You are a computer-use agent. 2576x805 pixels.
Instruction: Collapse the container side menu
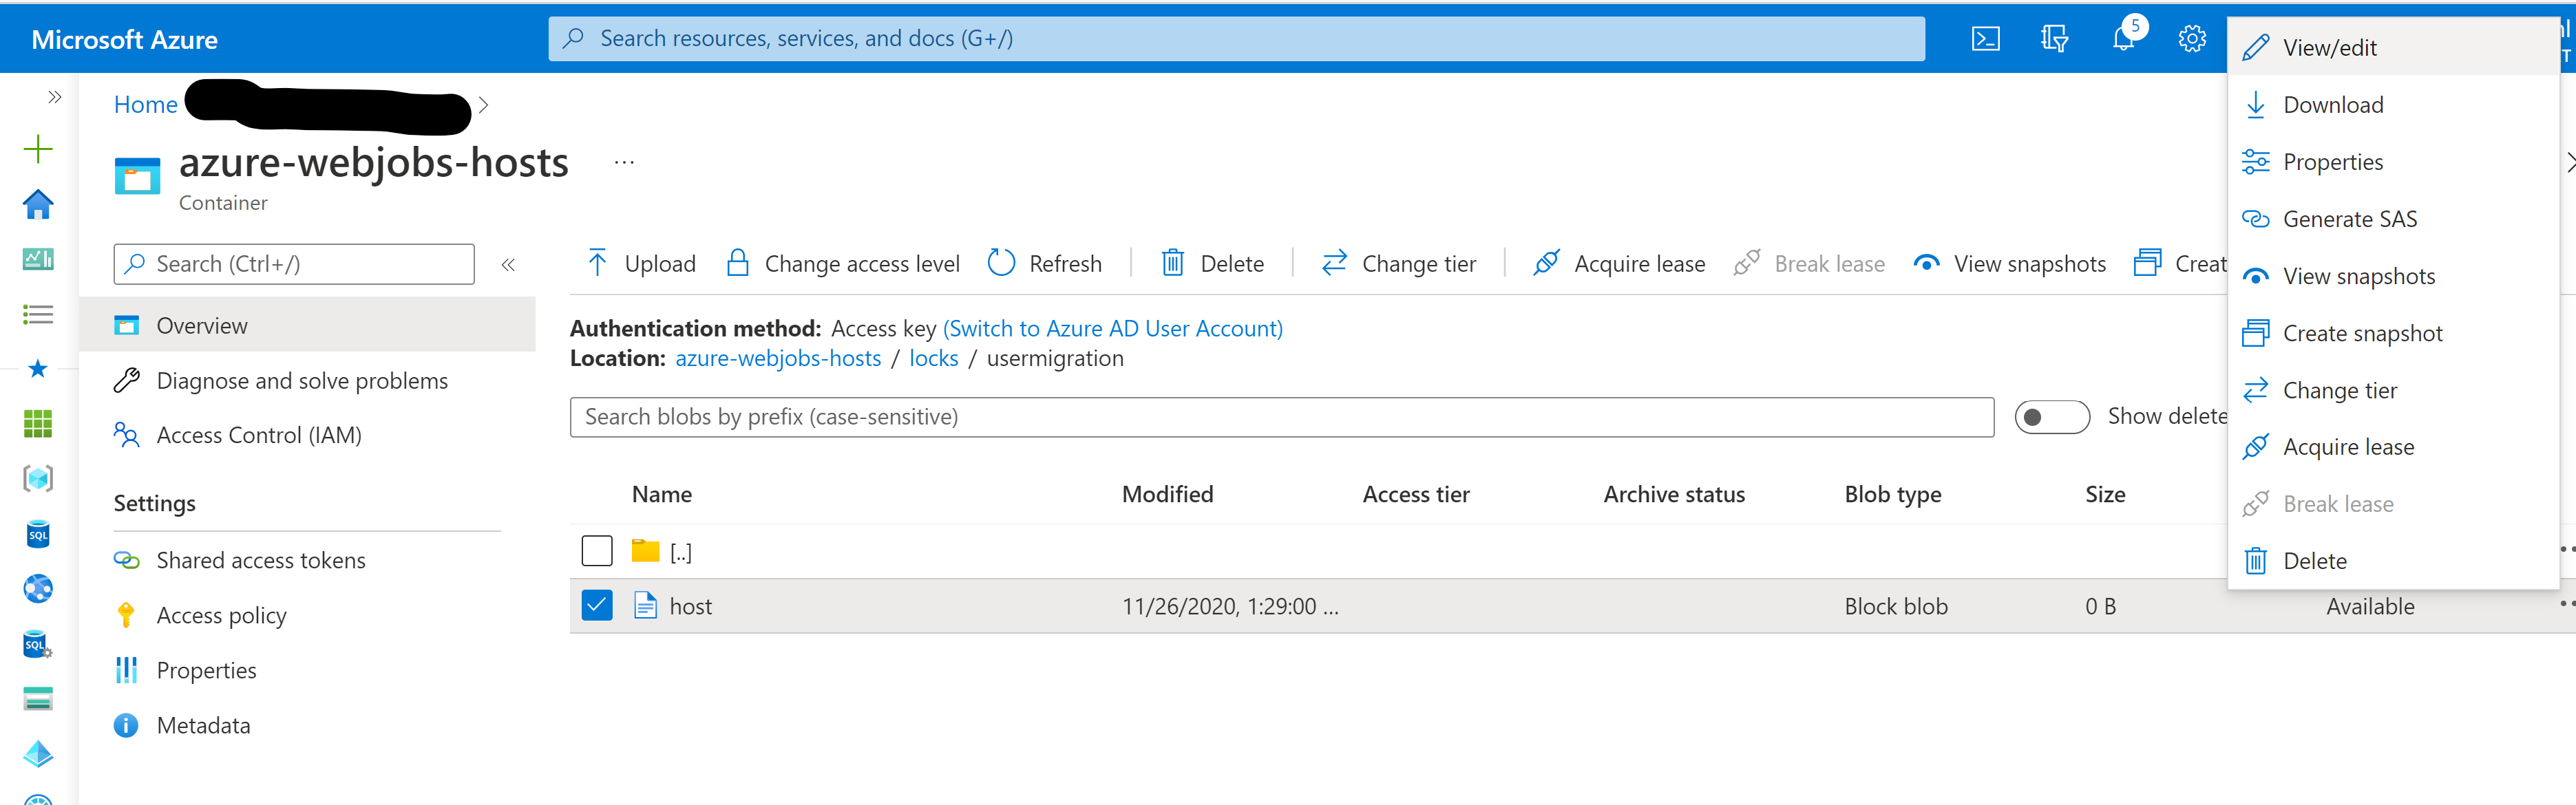[x=508, y=264]
